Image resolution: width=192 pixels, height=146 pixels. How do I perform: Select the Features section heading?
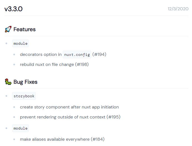pyautogui.click(x=24, y=29)
